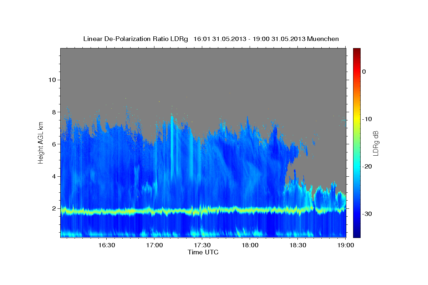
Task: Click the "Time UTC" x-axis label
Action: (203, 252)
